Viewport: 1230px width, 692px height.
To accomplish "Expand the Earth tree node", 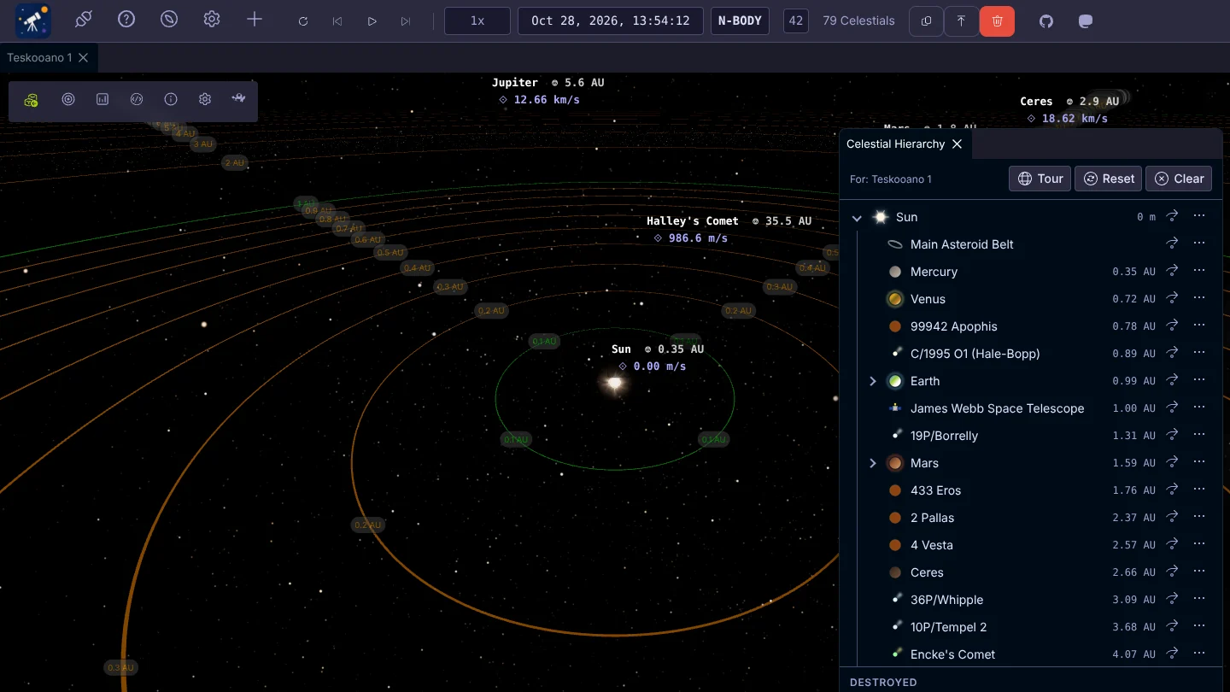I will [x=873, y=381].
